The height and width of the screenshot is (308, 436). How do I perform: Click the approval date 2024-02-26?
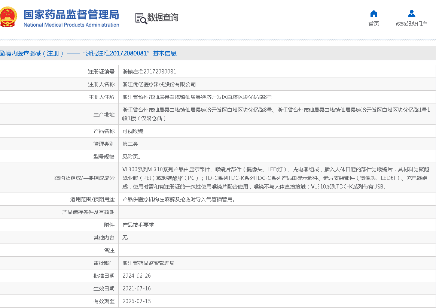(x=137, y=276)
